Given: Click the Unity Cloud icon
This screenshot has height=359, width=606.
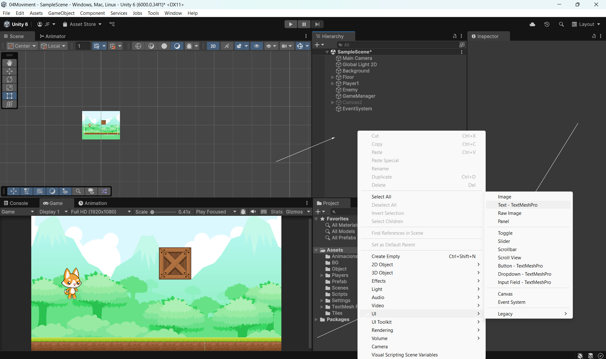Looking at the screenshot, I should coord(532,24).
